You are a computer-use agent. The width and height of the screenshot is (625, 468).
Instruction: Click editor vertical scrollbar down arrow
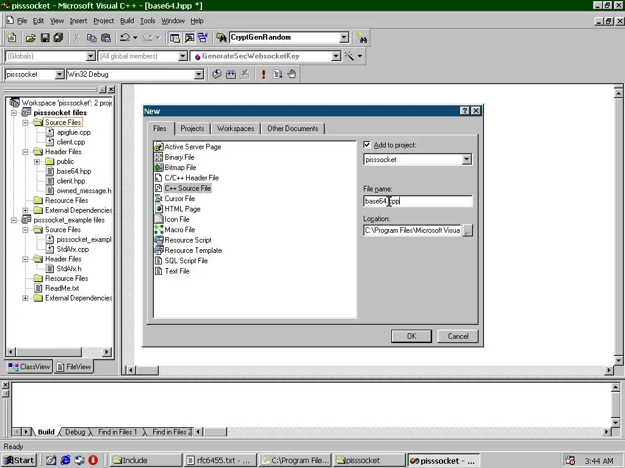[x=619, y=361]
